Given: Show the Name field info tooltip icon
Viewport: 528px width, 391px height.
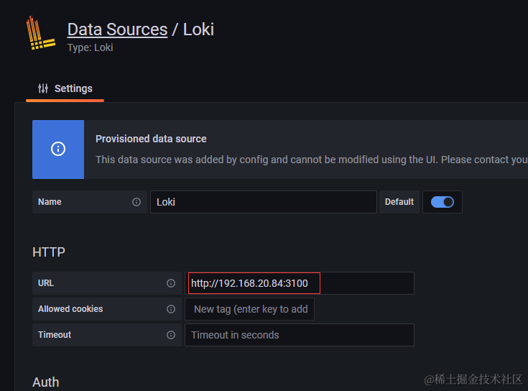Looking at the screenshot, I should [136, 202].
